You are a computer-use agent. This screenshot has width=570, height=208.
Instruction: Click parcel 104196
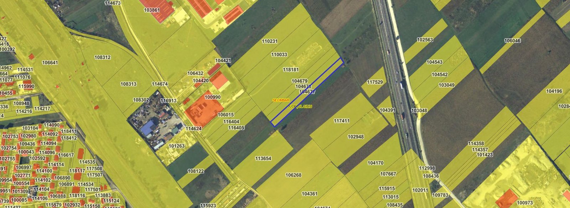(x=554, y=91)
